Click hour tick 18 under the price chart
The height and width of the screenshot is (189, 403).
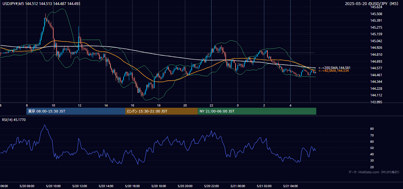[159, 105]
